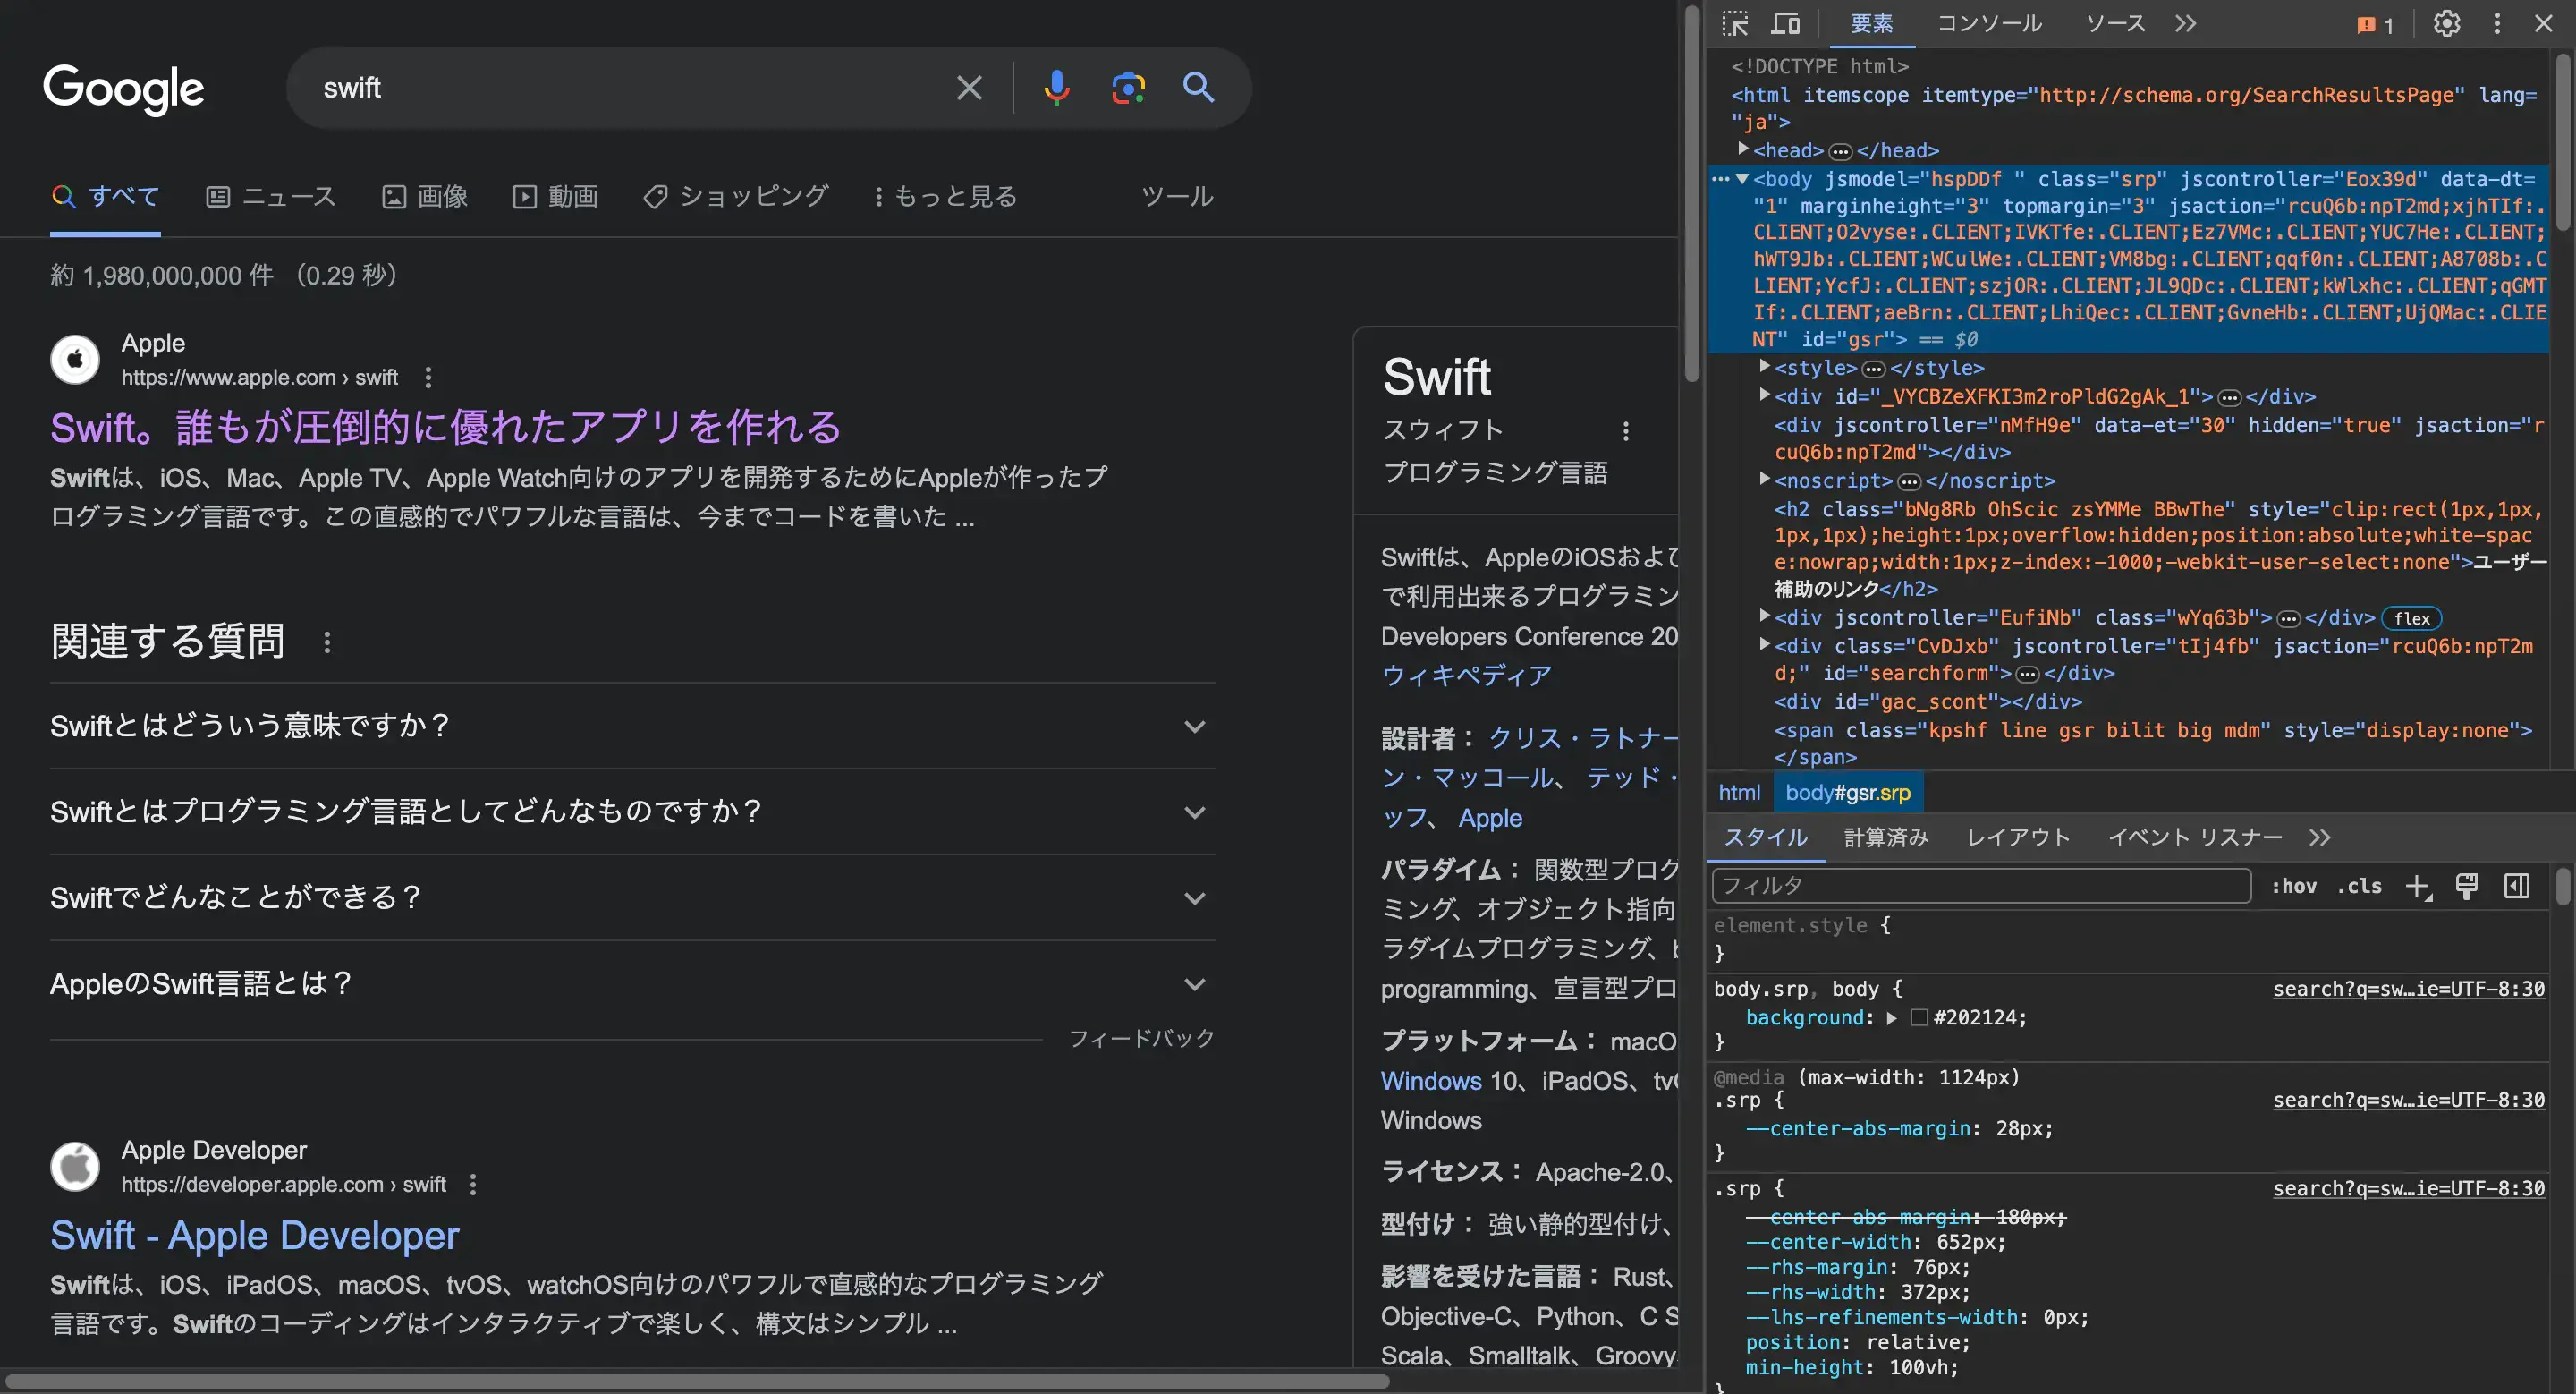2576x1394 pixels.
Task: Click the :hov pseudo-class toggle button
Action: pos(2294,886)
